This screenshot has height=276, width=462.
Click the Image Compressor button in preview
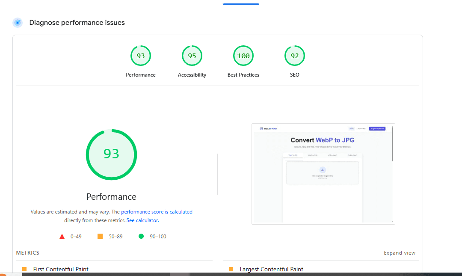tap(376, 128)
